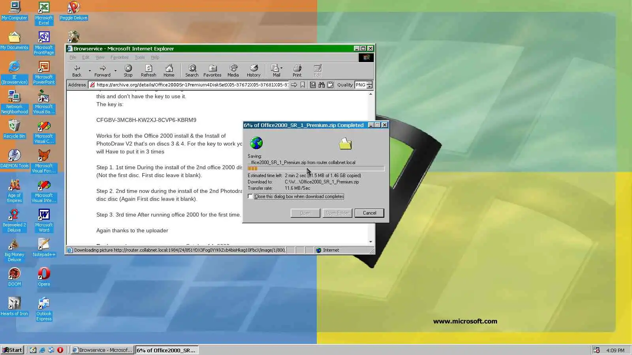Go back using the Back toolbar button
The image size is (632, 355).
[x=77, y=71]
